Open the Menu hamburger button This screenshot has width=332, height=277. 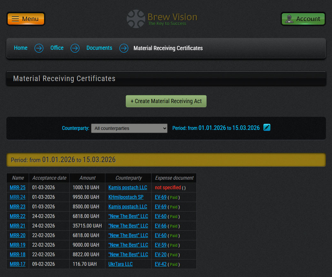(26, 19)
